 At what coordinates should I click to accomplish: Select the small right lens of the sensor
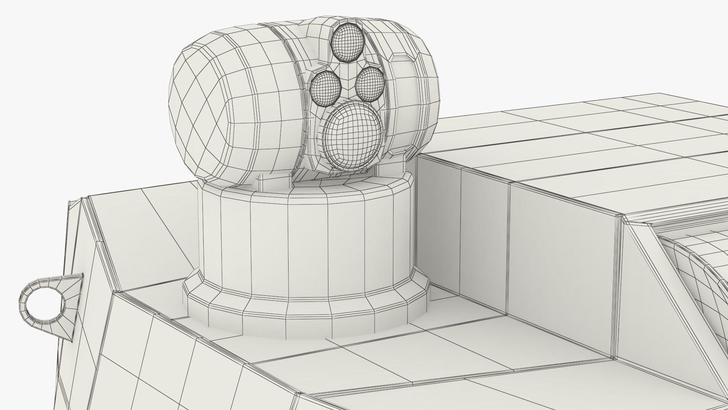(370, 85)
